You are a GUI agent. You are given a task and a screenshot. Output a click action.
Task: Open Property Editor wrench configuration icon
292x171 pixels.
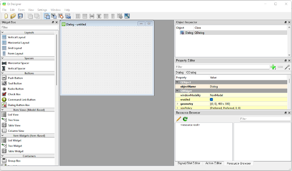point(287,67)
